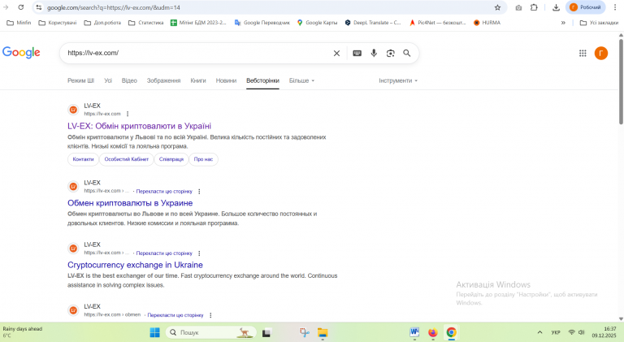Click the taskbar Пошук search box
Screen dimensions: 624x342
click(210, 332)
